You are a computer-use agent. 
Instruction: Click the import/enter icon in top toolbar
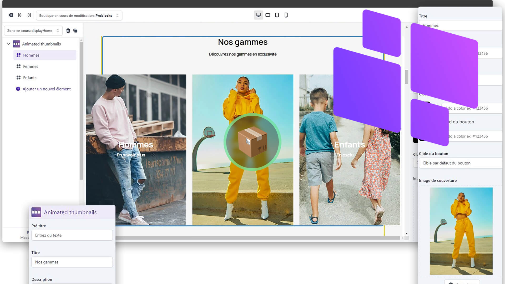pyautogui.click(x=29, y=15)
